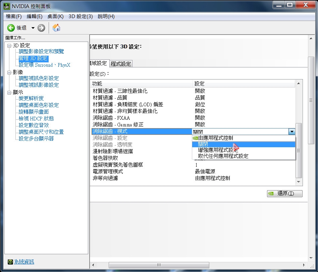Open the 說明(H) menu
The width and height of the screenshot is (318, 272).
106,16
